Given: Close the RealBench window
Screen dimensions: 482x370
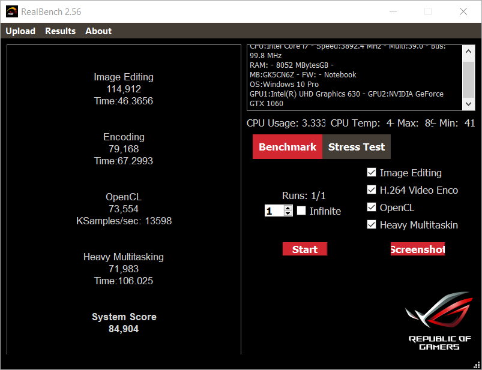Looking at the screenshot, I should coord(463,11).
